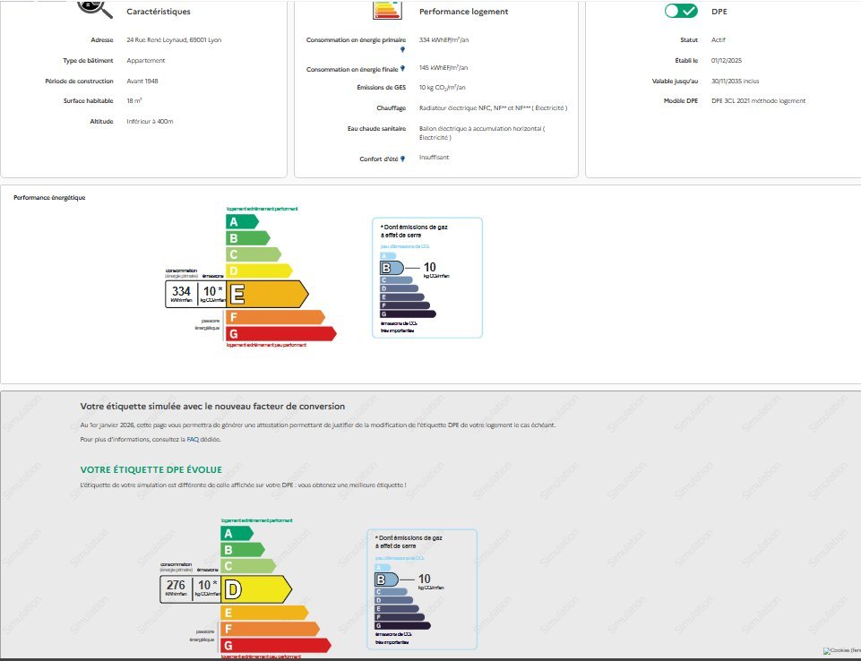This screenshot has height=661, width=861.
Task: Click the 276 kWh simulated consumption box
Action: pyautogui.click(x=177, y=588)
